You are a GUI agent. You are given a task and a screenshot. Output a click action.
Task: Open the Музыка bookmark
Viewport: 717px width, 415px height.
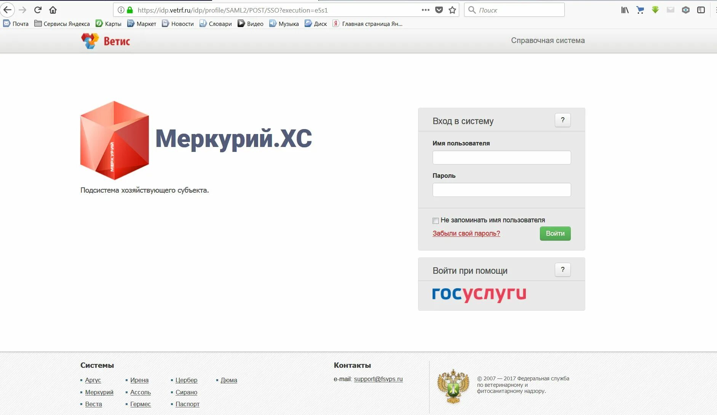(284, 24)
